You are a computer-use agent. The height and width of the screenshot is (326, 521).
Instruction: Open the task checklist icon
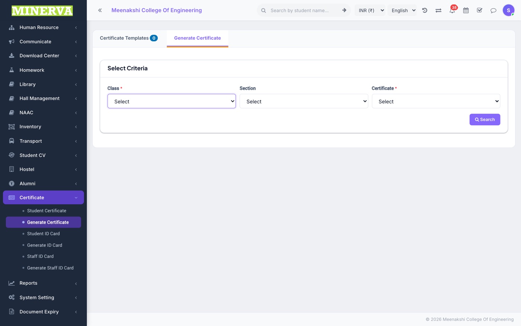pos(480,10)
